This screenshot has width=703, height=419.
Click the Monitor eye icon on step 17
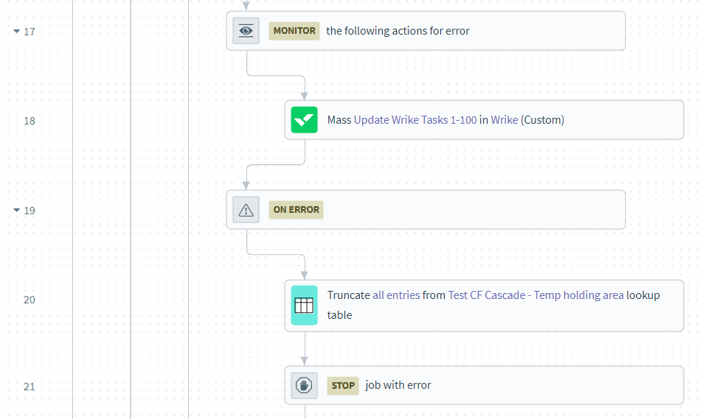[x=246, y=31]
